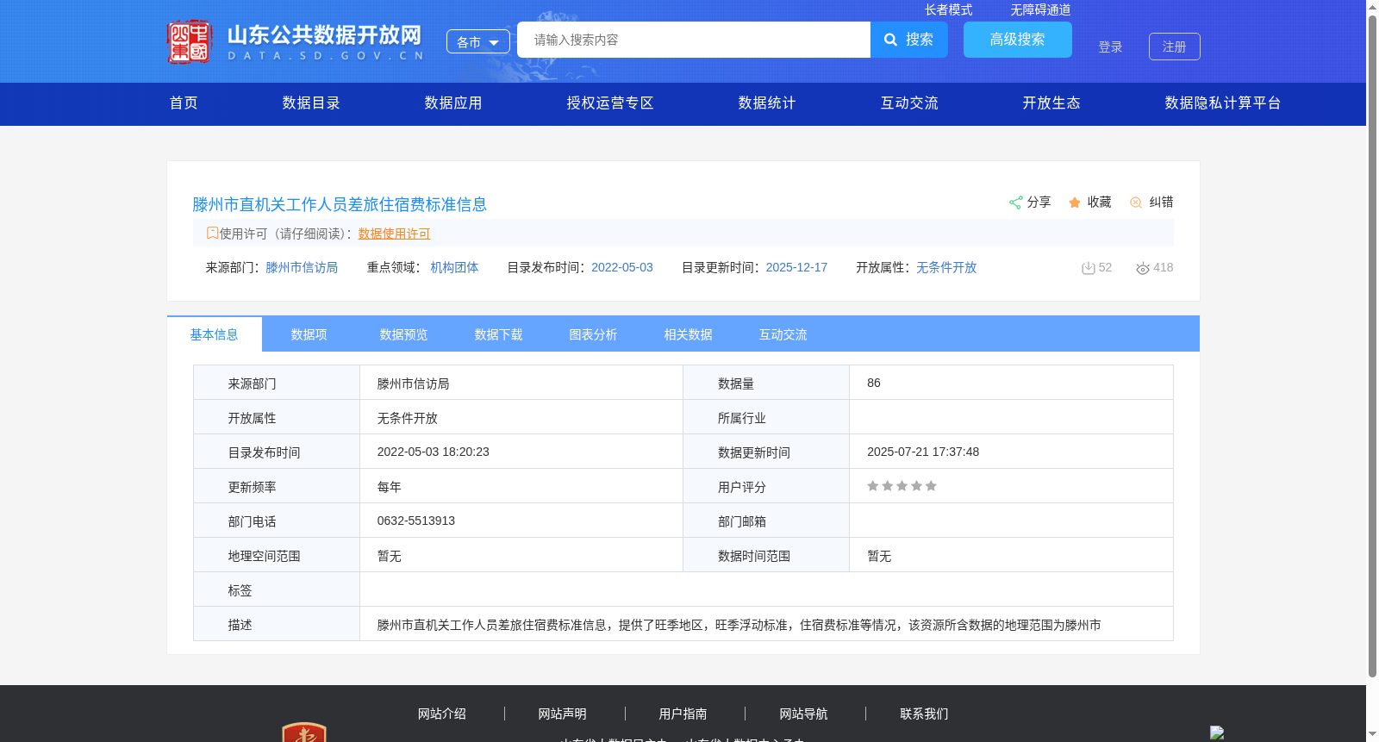This screenshot has width=1379, height=742.
Task: Click the 注册 register button
Action: [x=1175, y=47]
